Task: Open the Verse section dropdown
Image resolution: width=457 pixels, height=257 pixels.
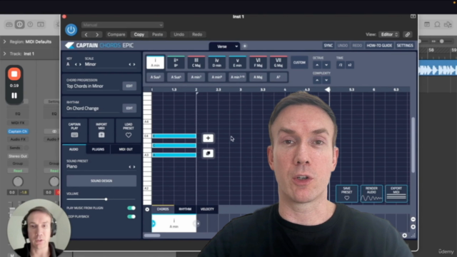Action: (224, 46)
